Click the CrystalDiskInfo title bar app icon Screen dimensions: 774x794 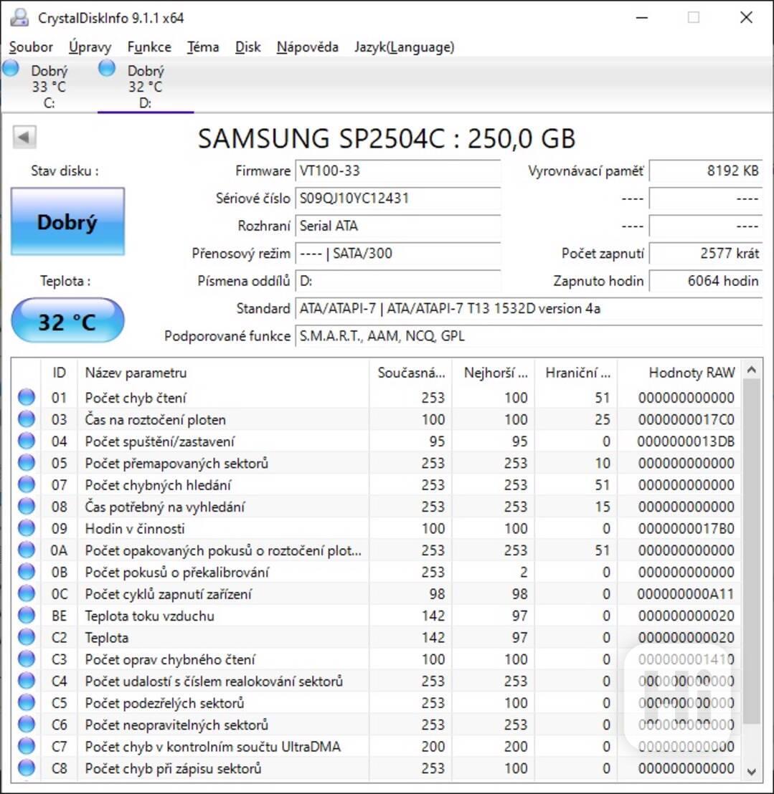(x=19, y=18)
